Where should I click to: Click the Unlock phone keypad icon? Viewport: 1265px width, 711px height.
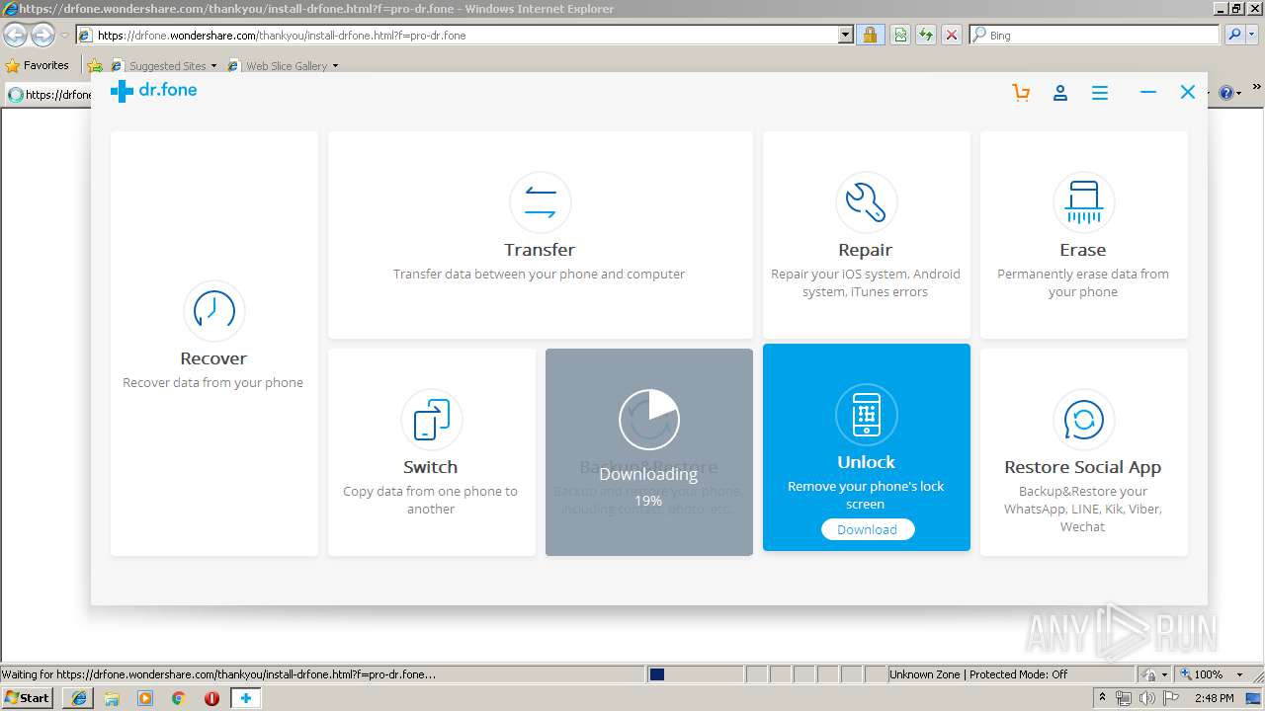(867, 414)
